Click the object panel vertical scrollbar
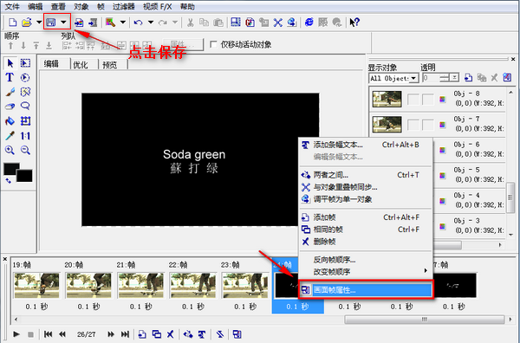 510,197
